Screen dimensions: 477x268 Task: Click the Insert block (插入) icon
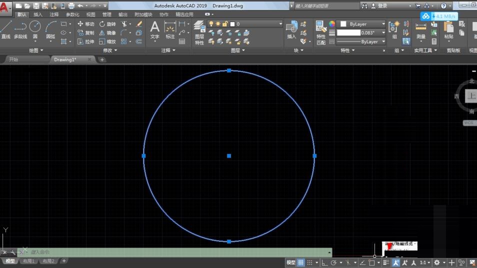[x=291, y=30]
